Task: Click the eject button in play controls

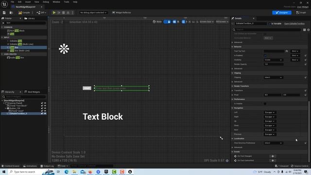Action: 68,13
